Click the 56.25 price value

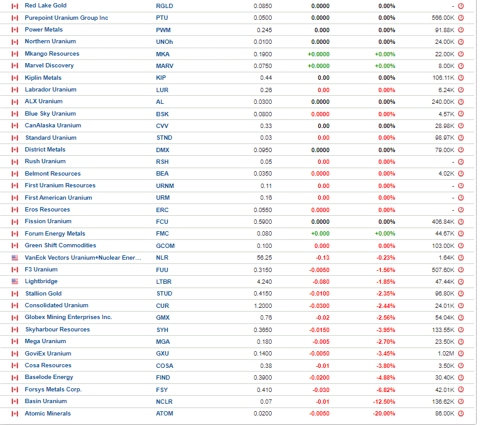coord(264,258)
